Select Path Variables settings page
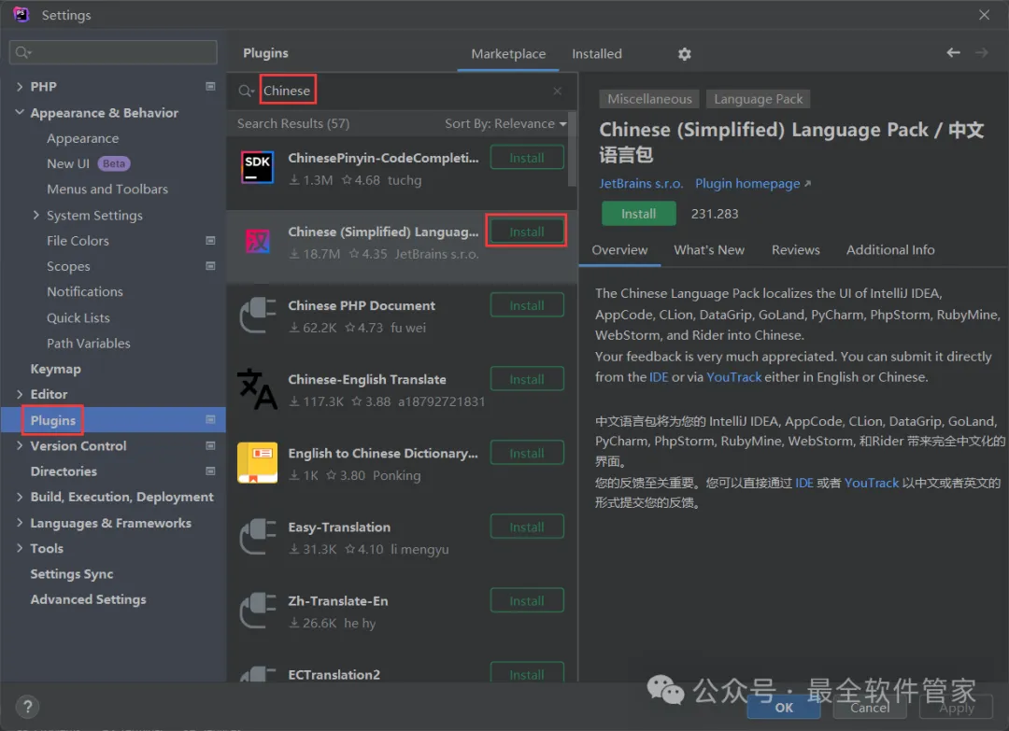This screenshot has height=731, width=1009. (x=88, y=344)
